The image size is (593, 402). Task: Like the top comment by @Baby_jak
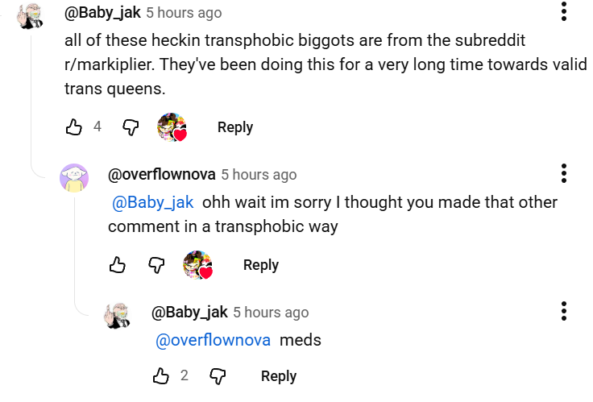(73, 126)
